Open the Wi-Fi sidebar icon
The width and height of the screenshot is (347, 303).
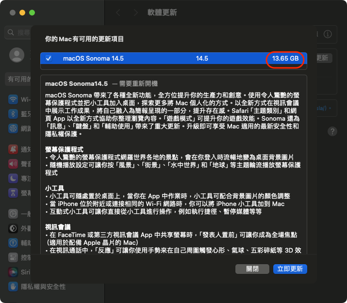point(13,99)
